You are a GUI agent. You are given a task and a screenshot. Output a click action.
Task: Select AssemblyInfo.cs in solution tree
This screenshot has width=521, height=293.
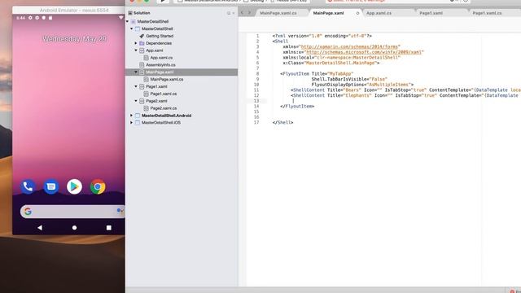[160, 65]
